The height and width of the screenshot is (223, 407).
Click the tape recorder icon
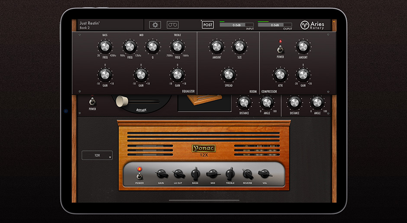[173, 25]
